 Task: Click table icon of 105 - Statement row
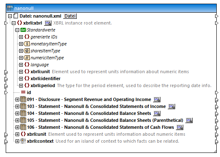(x=23, y=120)
